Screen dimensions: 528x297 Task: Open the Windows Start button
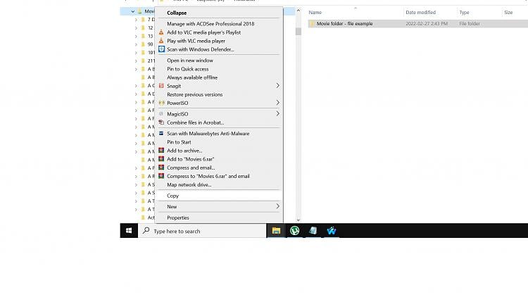(x=129, y=231)
